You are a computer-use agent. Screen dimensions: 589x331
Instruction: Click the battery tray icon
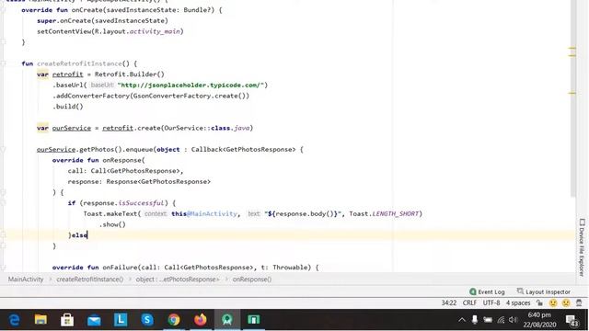coord(488,320)
